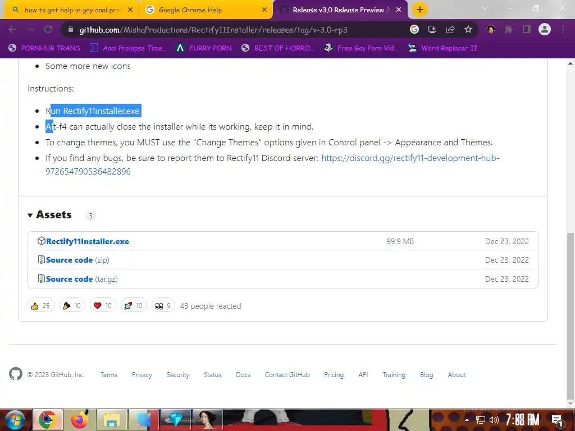
Task: Share this page via share icon
Action: coord(450,30)
